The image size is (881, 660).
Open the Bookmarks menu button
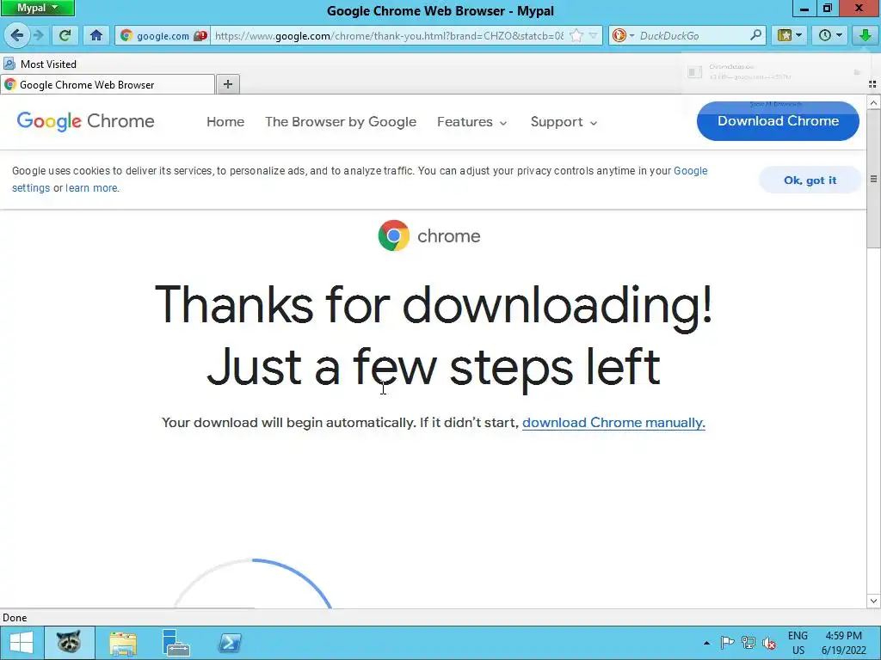point(789,35)
